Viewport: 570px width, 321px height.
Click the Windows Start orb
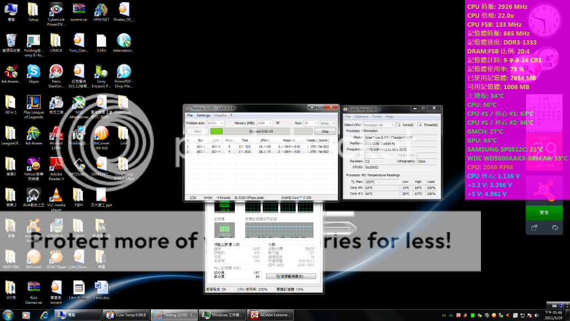pos(8,315)
